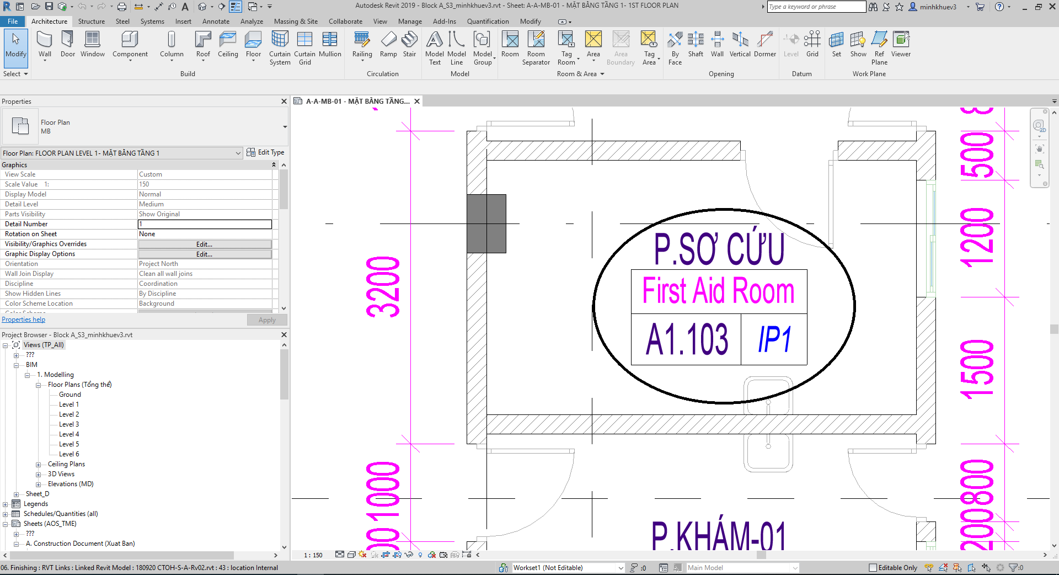Screen dimensions: 1059x575
Task: Click the Curtain Grid tool
Action: pyautogui.click(x=304, y=48)
